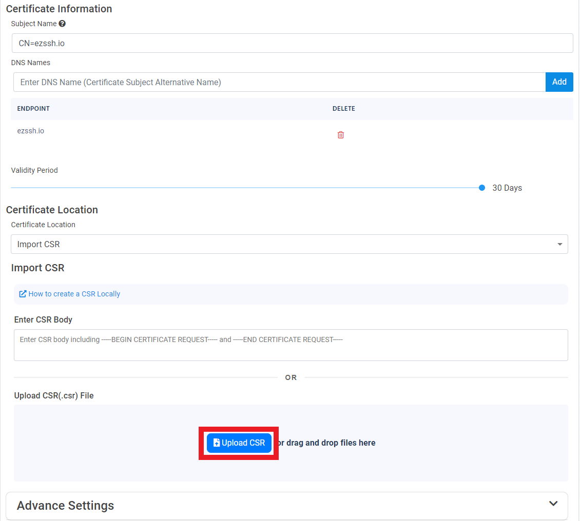
Task: Click the 30 Days validity label
Action: click(x=507, y=188)
